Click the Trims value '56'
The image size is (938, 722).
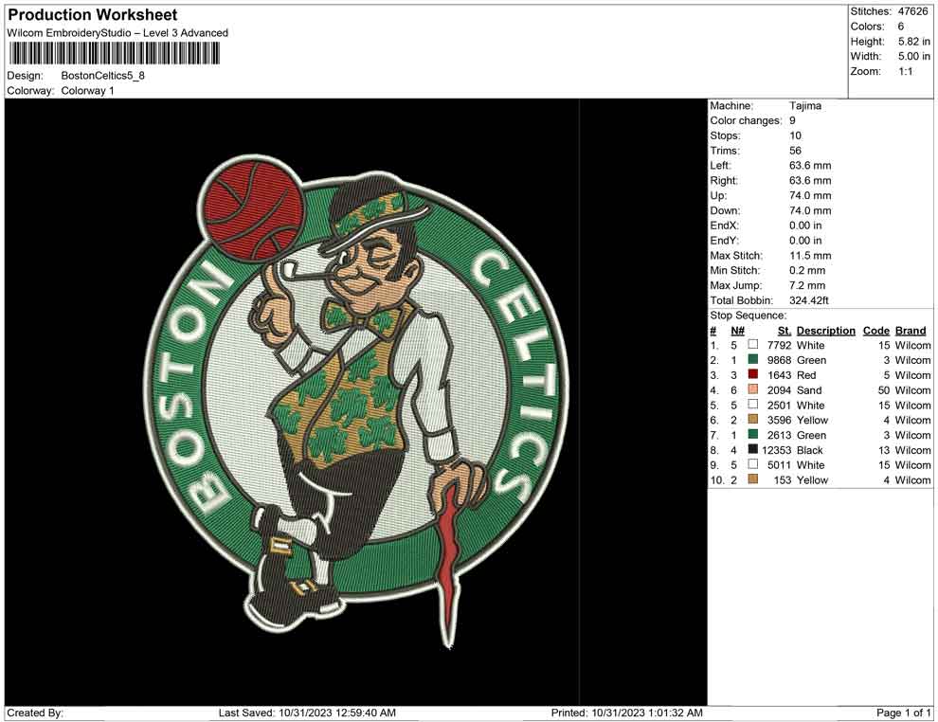(x=795, y=151)
